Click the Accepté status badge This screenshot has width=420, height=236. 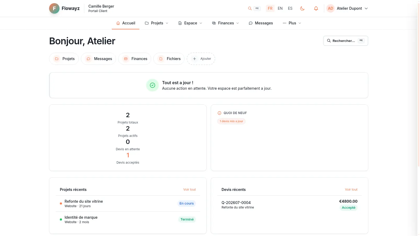click(349, 208)
